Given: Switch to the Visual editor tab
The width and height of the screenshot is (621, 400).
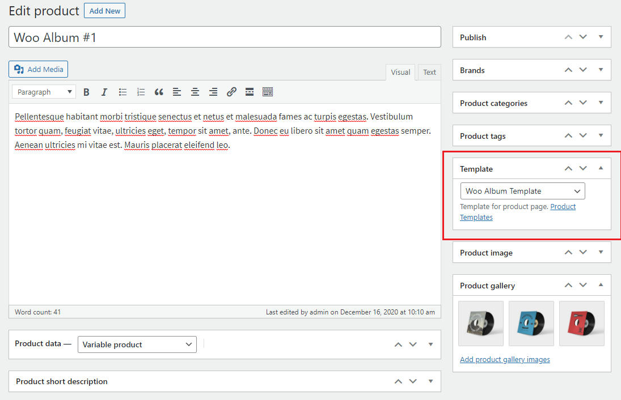Looking at the screenshot, I should 400,73.
